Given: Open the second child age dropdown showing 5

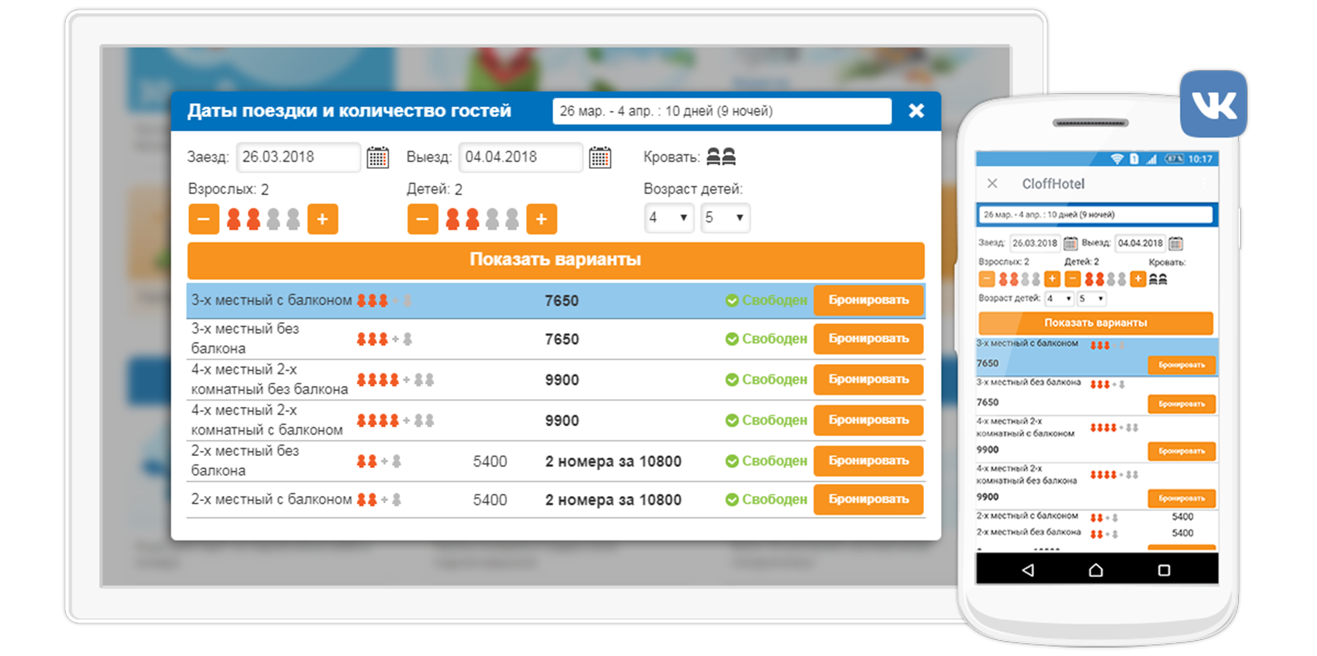Looking at the screenshot, I should tap(725, 218).
